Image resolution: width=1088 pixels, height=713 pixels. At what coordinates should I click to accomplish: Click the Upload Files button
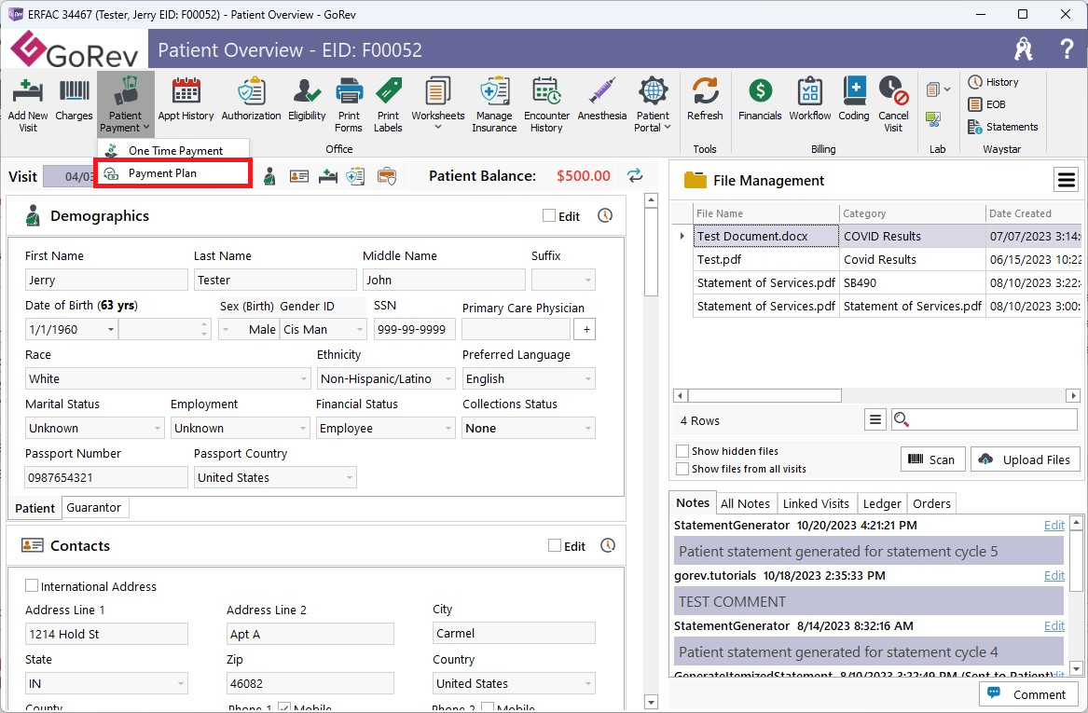[x=1026, y=459]
